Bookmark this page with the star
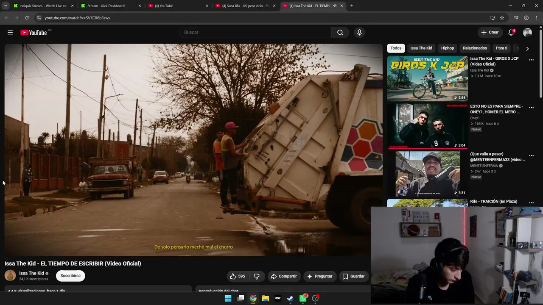 502,18
